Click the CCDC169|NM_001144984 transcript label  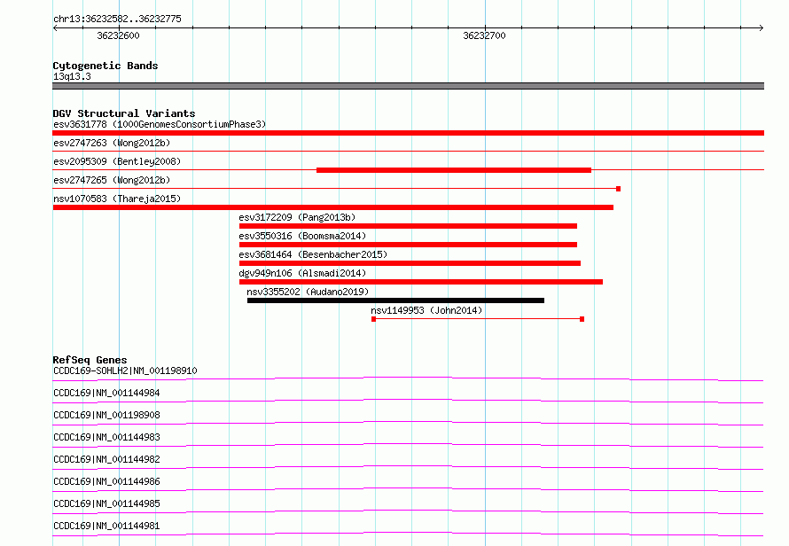coord(106,393)
